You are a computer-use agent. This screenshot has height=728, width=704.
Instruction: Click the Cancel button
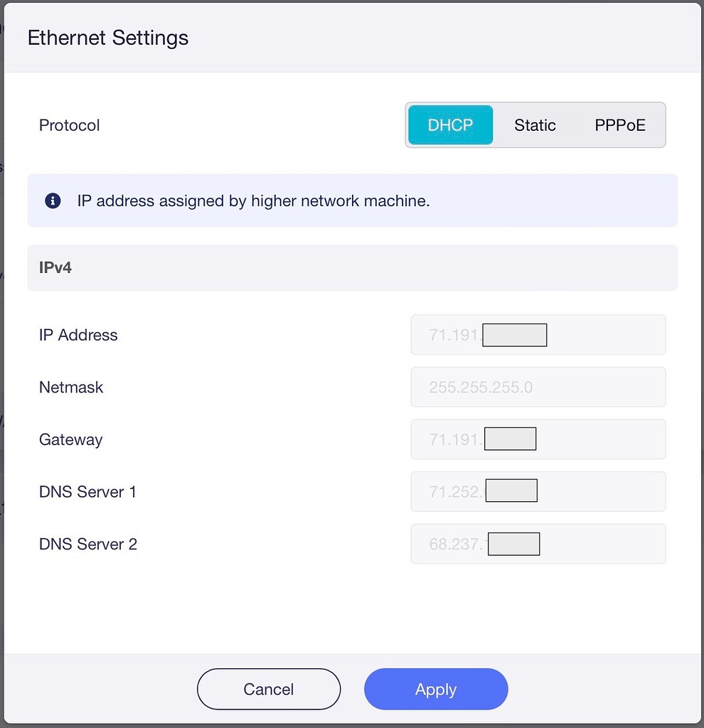pos(268,689)
